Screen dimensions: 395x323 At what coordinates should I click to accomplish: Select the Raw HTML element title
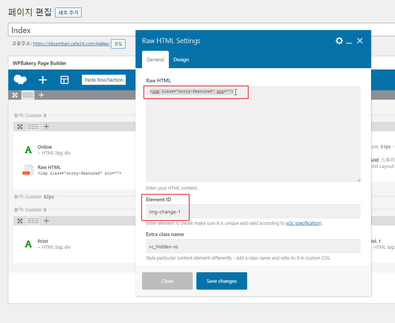tap(49, 167)
